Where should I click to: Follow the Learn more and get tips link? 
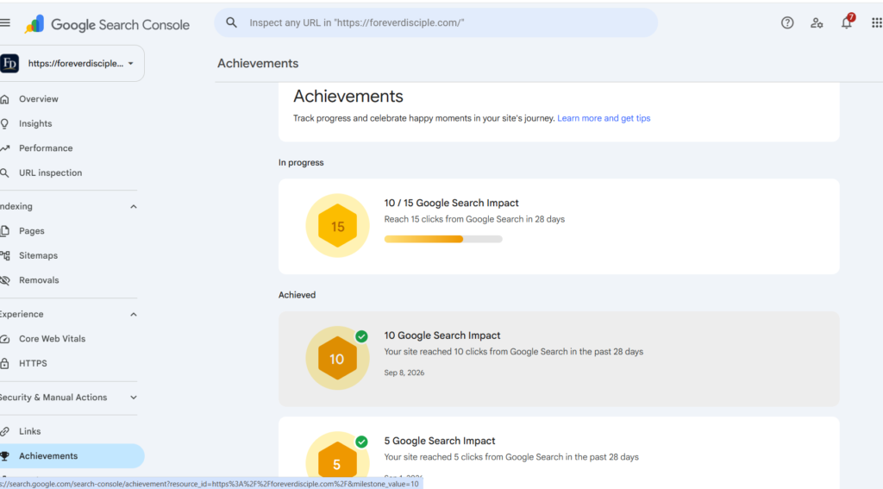click(604, 118)
